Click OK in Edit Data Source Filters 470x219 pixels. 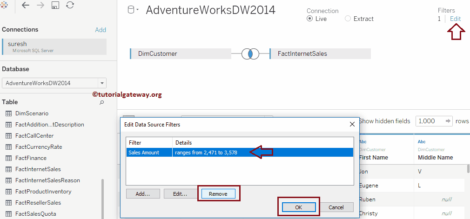tap(299, 207)
